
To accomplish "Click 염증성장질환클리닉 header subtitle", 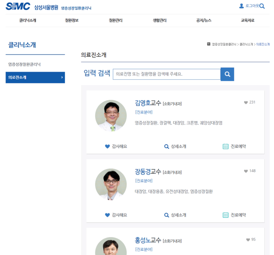I will [x=76, y=8].
